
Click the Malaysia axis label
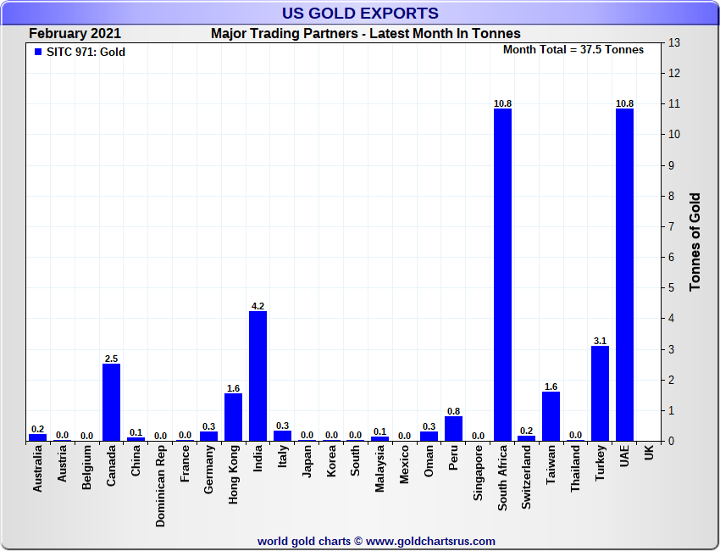pos(379,469)
